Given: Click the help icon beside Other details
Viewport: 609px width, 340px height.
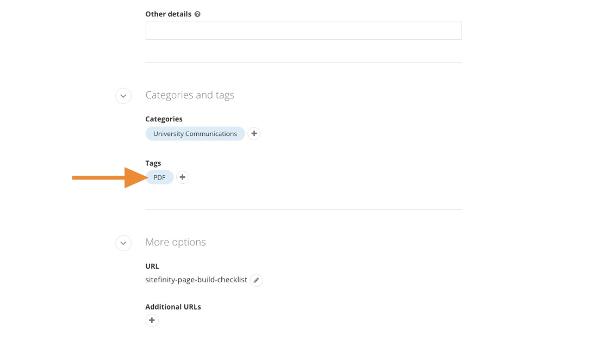Looking at the screenshot, I should point(197,14).
